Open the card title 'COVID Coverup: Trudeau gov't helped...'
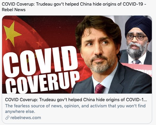The height and width of the screenshot is (125, 156). pyautogui.click(x=76, y=100)
